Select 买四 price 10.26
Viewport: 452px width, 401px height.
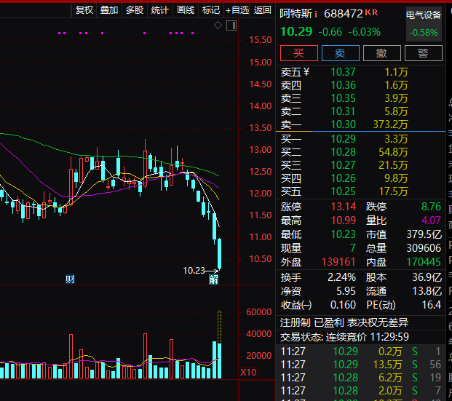point(343,178)
